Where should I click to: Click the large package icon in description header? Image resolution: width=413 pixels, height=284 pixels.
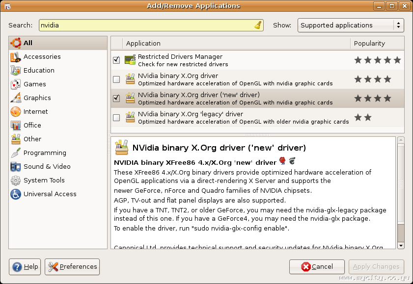121,147
